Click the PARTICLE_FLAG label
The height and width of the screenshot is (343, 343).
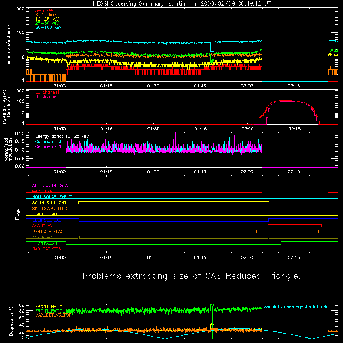tap(48, 231)
